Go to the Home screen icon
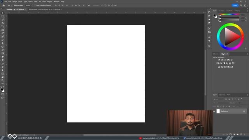249x140 pixels. coord(4,5)
